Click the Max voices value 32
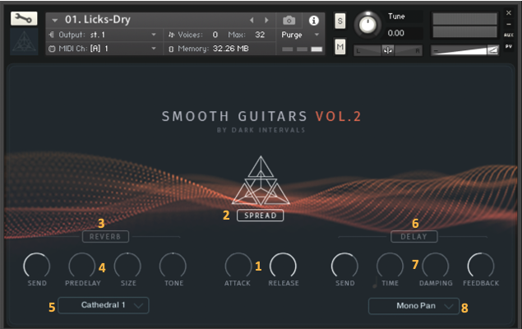522x329 pixels. coord(260,35)
